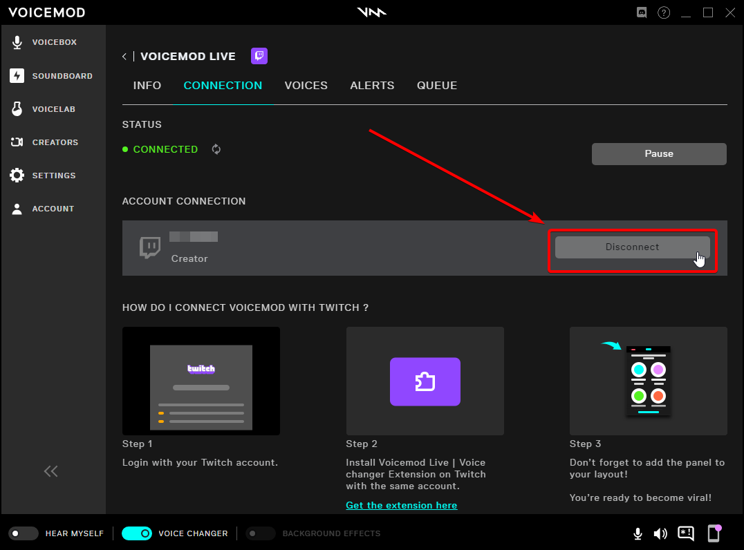This screenshot has width=744, height=550.
Task: Click the Step 1 Twitch login thumbnail
Action: point(201,381)
